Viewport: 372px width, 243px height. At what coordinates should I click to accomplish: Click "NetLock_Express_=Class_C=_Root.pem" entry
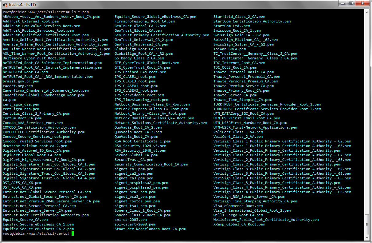[151, 109]
